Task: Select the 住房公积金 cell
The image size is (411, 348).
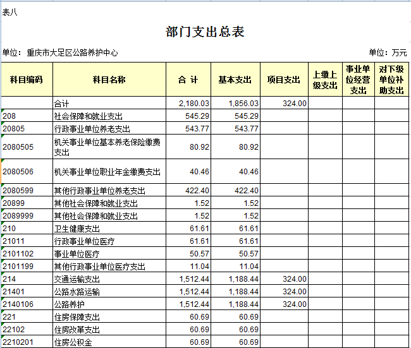Action: pyautogui.click(x=109, y=342)
